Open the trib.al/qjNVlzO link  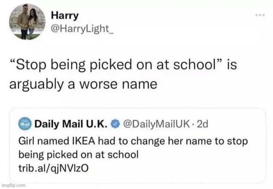54,169
